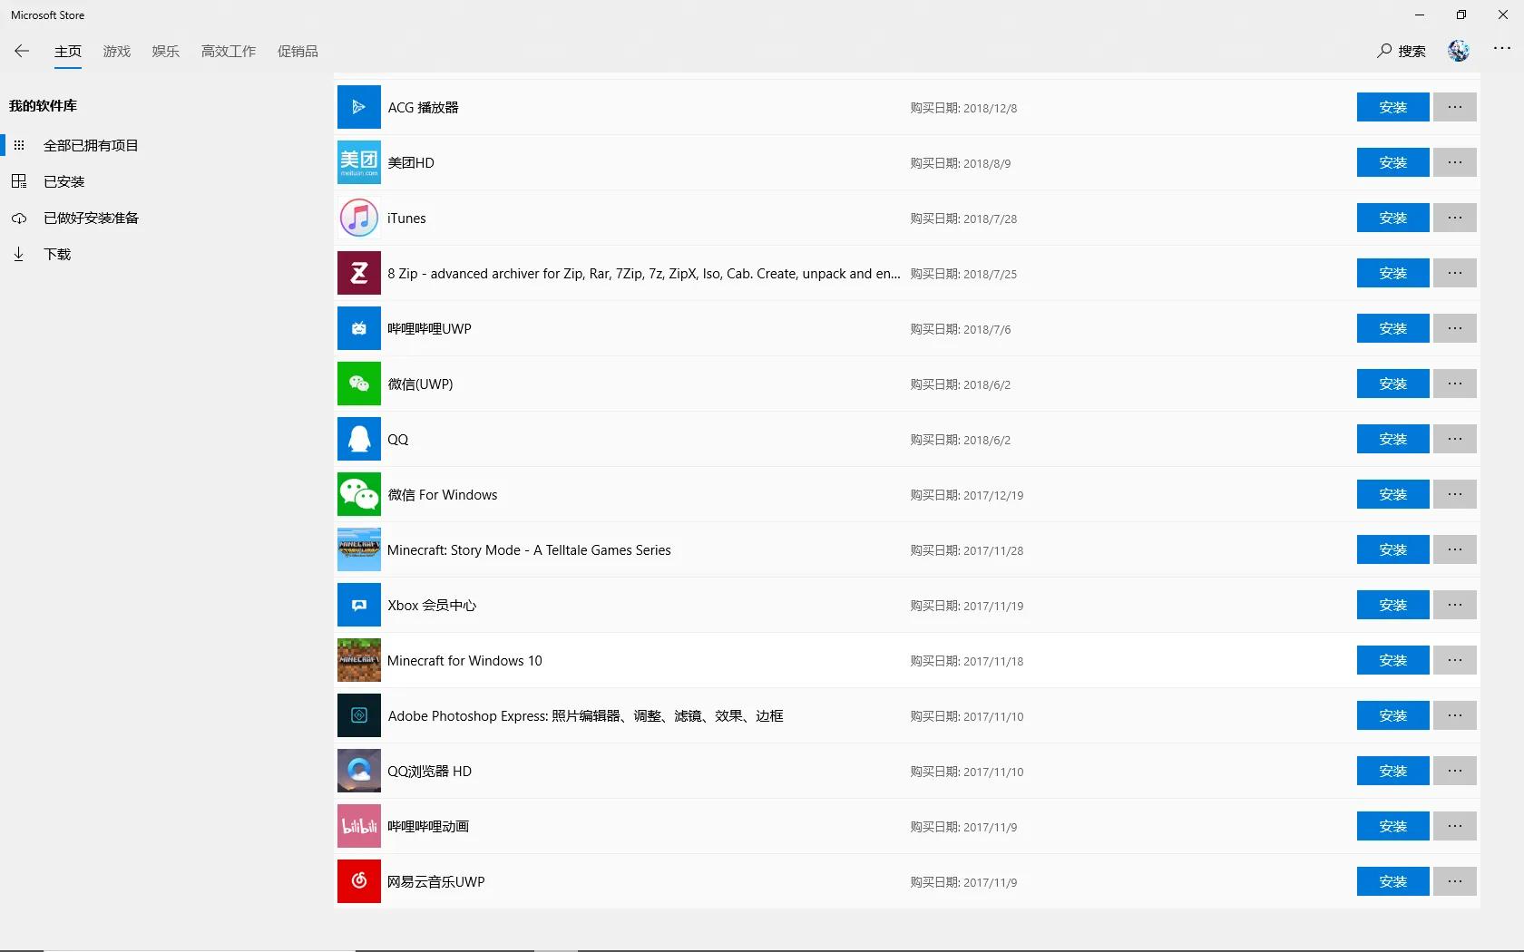This screenshot has width=1524, height=952.
Task: Install 美团HD
Action: click(x=1393, y=162)
